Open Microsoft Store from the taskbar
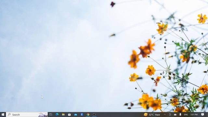208x117 pixels. click(69, 114)
